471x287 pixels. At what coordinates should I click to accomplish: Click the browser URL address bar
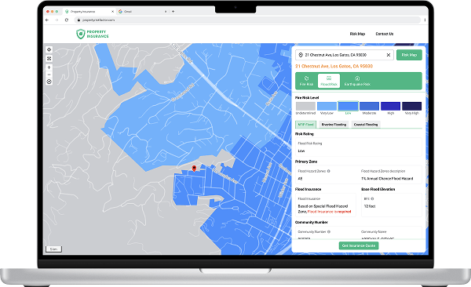tap(248, 20)
